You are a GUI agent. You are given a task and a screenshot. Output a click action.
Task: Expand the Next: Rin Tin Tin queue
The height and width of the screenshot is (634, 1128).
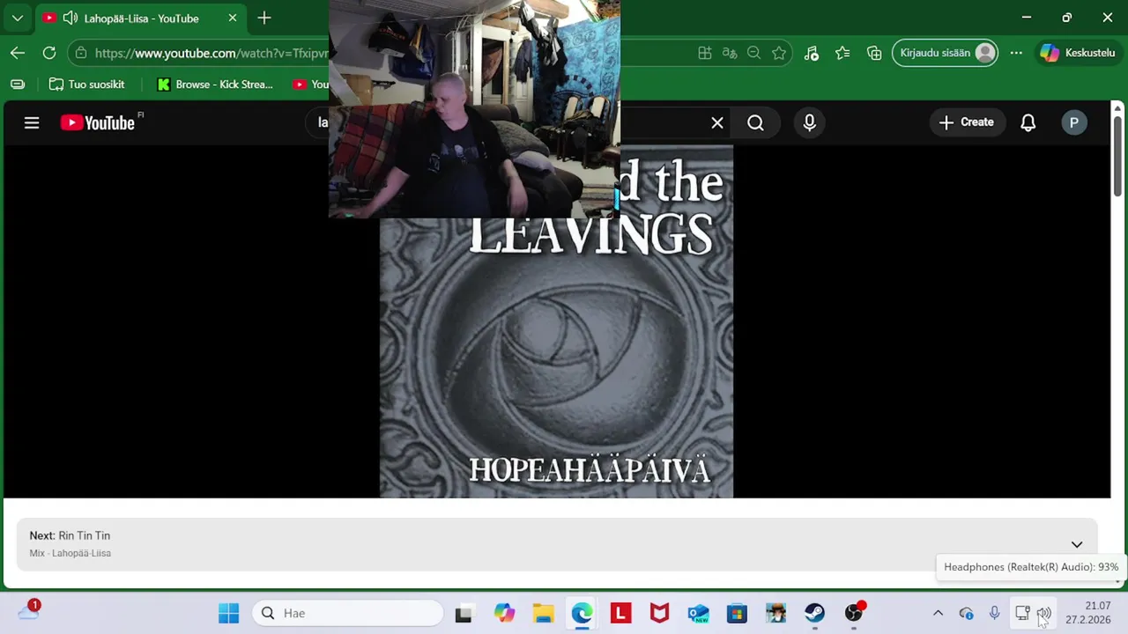(1077, 544)
